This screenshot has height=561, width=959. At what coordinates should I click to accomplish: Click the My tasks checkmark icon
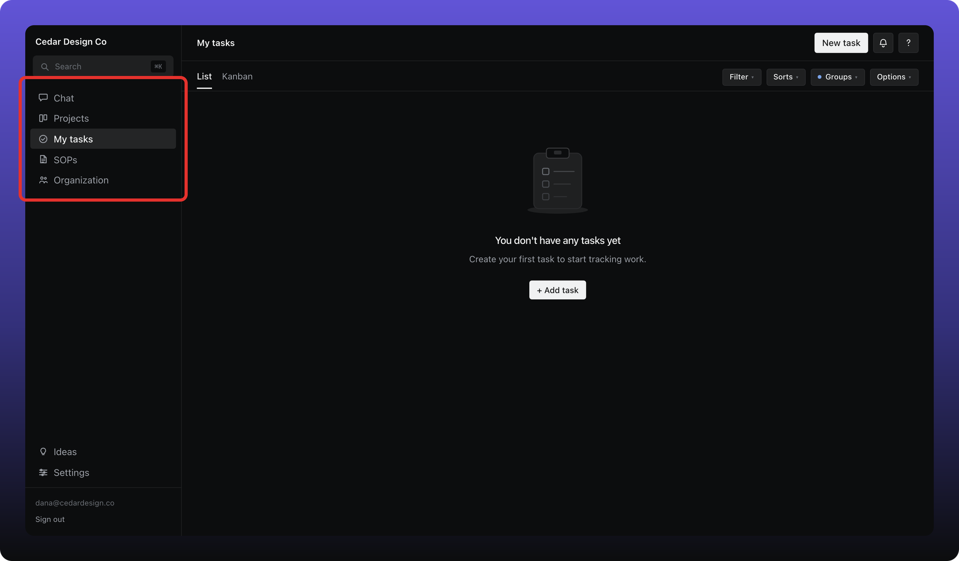[43, 139]
